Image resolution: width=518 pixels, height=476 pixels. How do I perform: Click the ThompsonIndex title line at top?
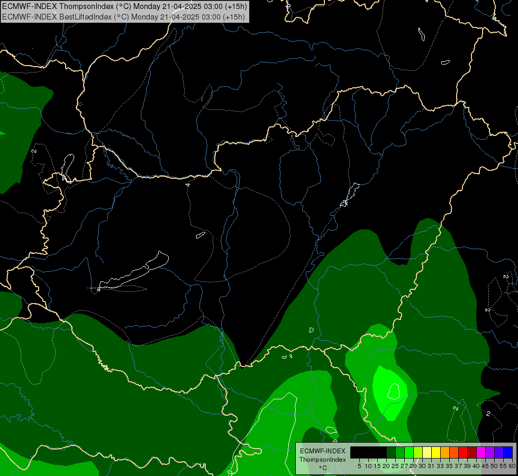pos(124,6)
